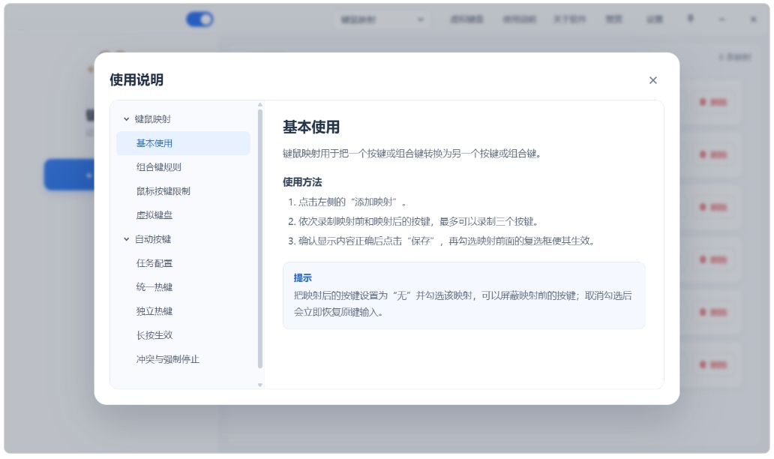The height and width of the screenshot is (459, 774).
Task: Click the help tree scrollbar up arrow
Action: click(260, 105)
